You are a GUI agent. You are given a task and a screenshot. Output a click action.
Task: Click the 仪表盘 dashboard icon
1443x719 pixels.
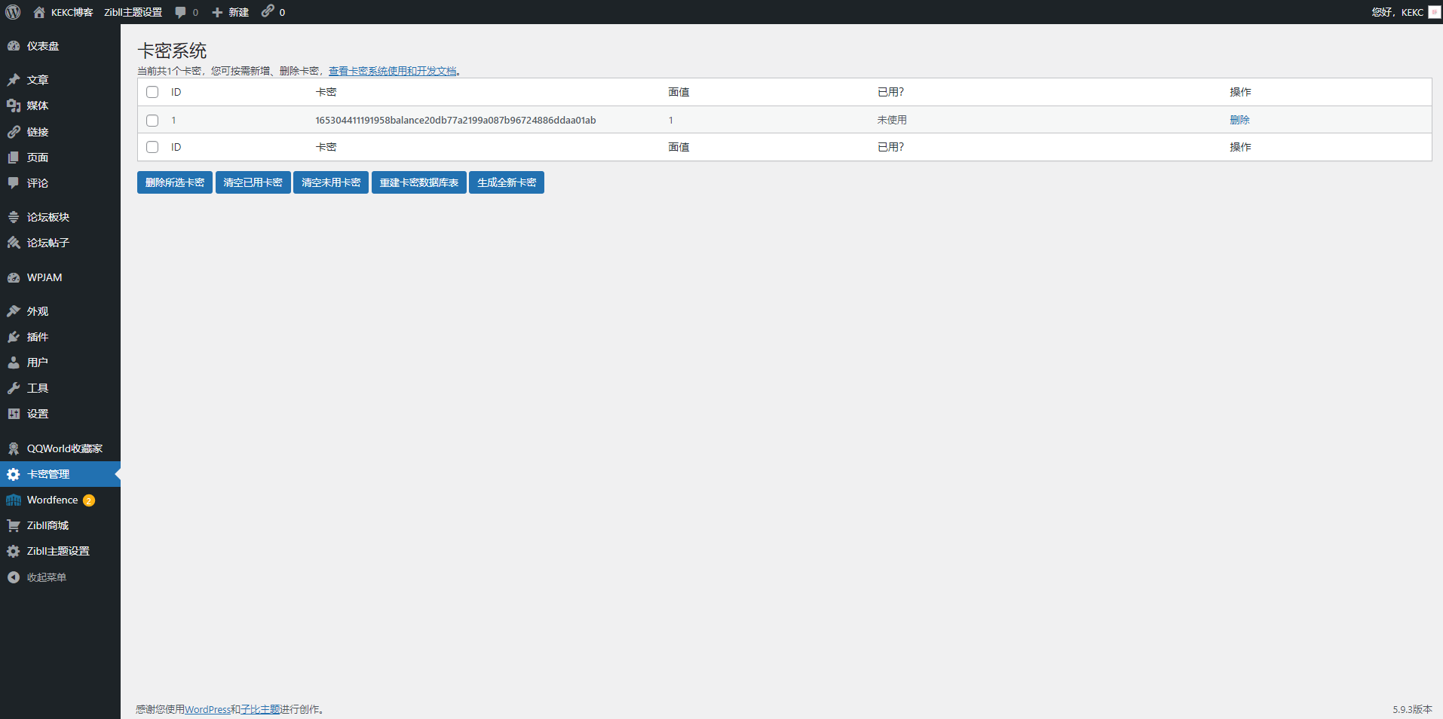pyautogui.click(x=14, y=46)
